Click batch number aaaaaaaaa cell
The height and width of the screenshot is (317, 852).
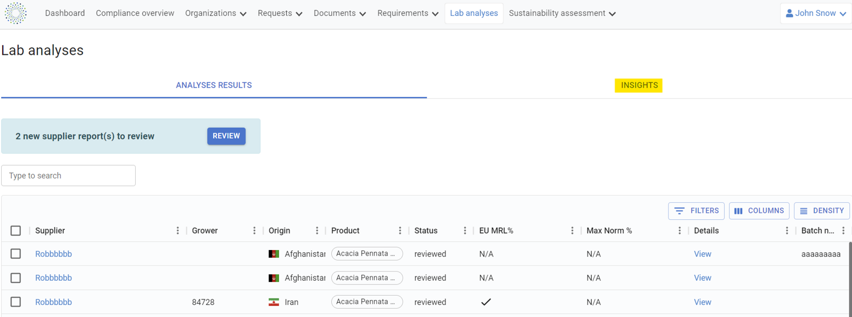pos(821,254)
